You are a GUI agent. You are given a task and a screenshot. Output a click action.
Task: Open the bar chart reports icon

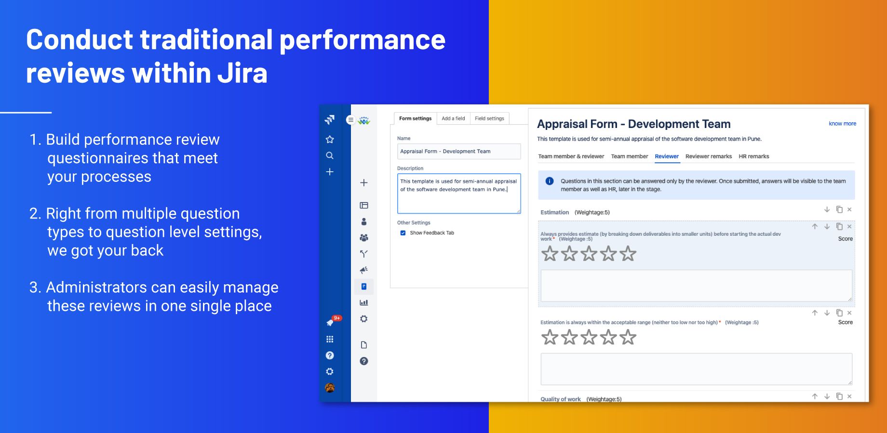click(x=364, y=303)
